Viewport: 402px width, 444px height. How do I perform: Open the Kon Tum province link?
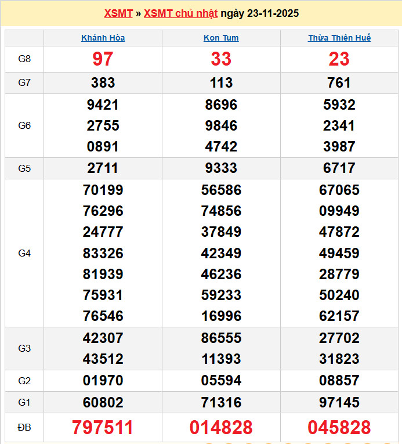[x=221, y=38]
